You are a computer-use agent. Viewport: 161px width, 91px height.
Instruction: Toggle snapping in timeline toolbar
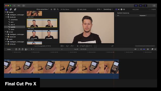(x=144, y=49)
